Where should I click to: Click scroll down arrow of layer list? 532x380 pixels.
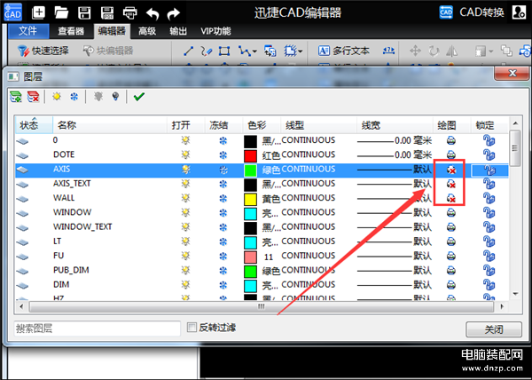coord(515,294)
